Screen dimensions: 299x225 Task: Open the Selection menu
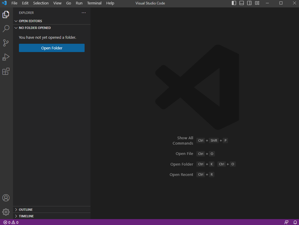pyautogui.click(x=41, y=3)
